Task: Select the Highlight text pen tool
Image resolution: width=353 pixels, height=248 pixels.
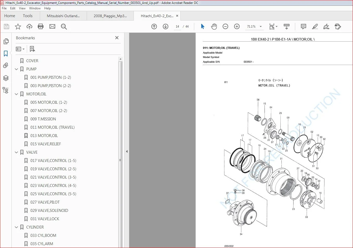Action: [315, 27]
